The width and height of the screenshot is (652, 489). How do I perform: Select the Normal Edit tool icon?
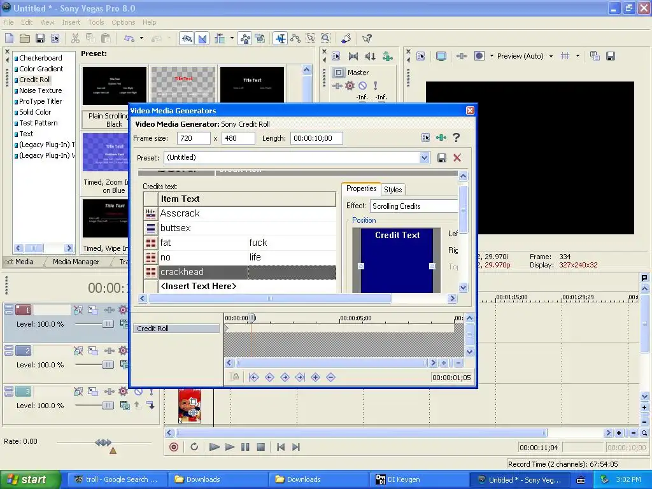point(281,38)
